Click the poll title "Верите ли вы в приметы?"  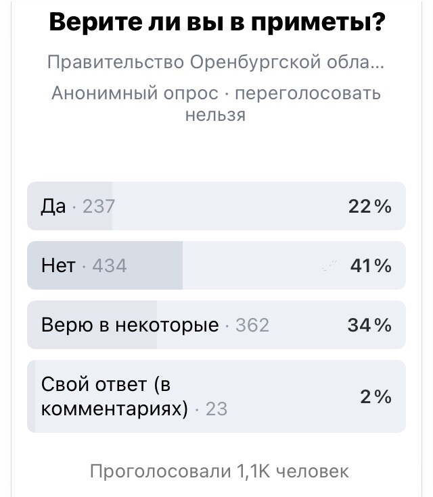(x=217, y=24)
